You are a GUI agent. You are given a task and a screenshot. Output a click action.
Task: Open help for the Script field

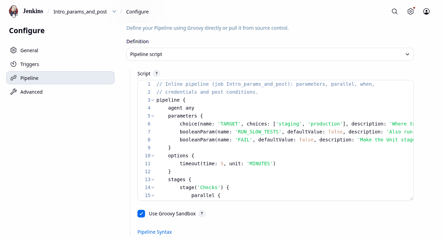(x=156, y=73)
